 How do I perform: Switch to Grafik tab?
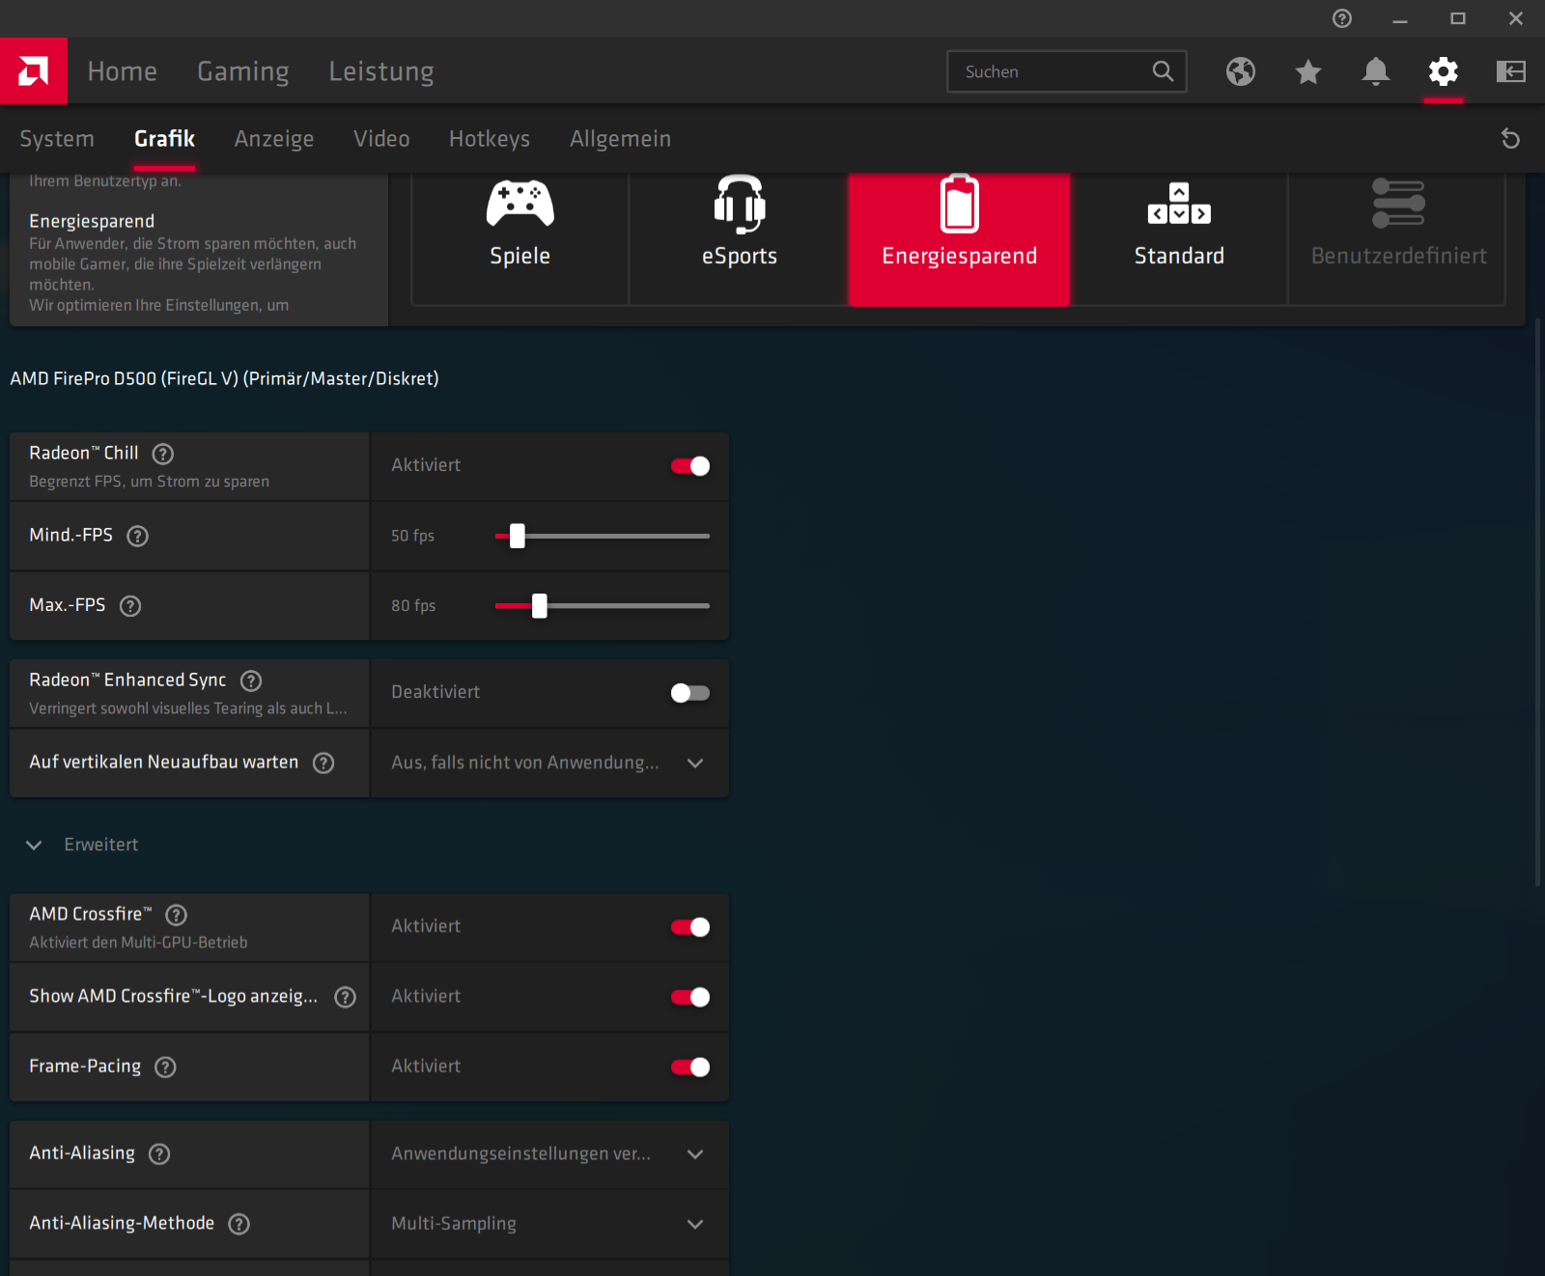[164, 139]
